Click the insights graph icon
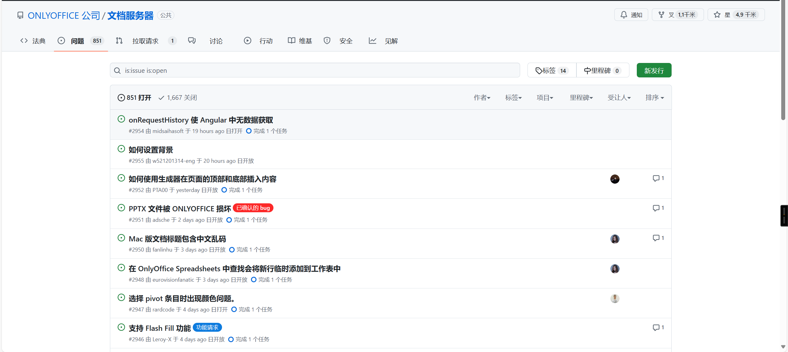The image size is (788, 352). (x=373, y=41)
